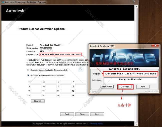Click activation code field 2
Viewport: 162px width, 127px height.
(x=51, y=82)
